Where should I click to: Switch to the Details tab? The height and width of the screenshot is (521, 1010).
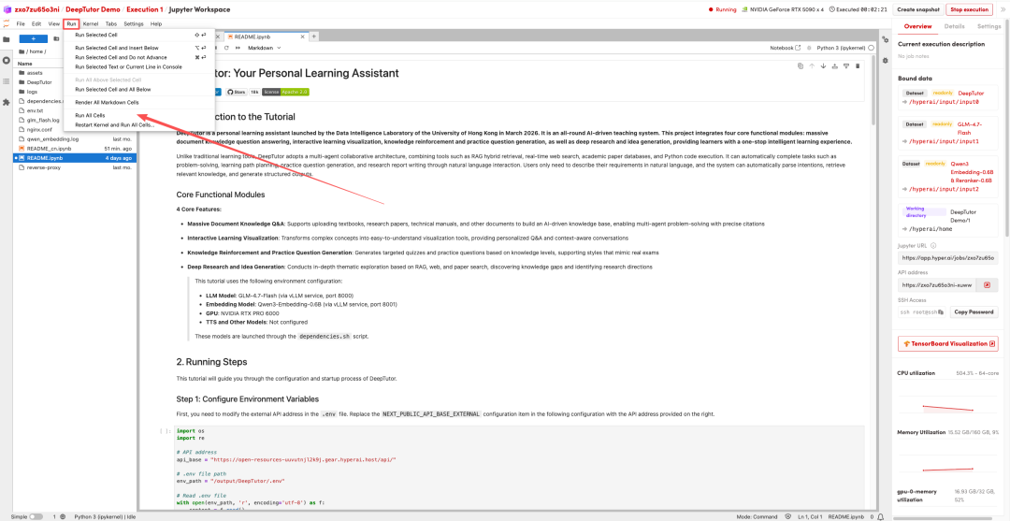(954, 26)
